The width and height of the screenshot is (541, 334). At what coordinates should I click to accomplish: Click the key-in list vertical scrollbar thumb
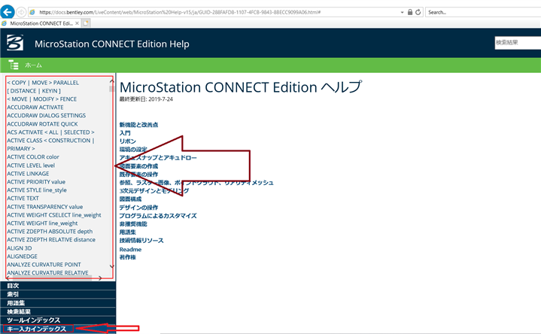coord(111,89)
